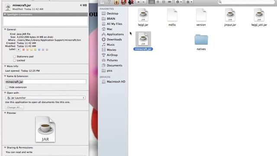This screenshot has width=277, height=156.
Task: Switch Finder to column view
Action: tap(164, 2)
